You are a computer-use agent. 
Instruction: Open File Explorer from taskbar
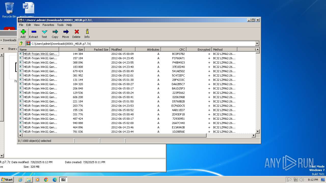tap(29, 180)
